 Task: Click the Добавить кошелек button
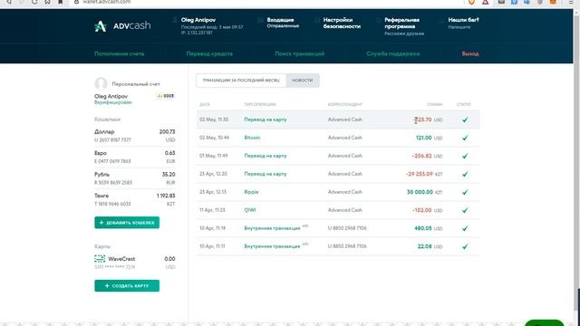[127, 223]
